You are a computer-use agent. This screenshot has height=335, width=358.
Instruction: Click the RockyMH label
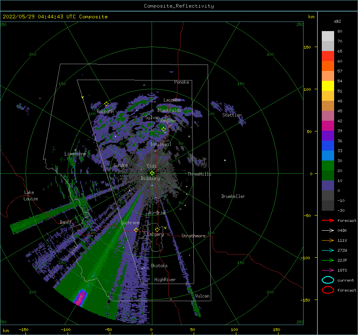click(105, 112)
